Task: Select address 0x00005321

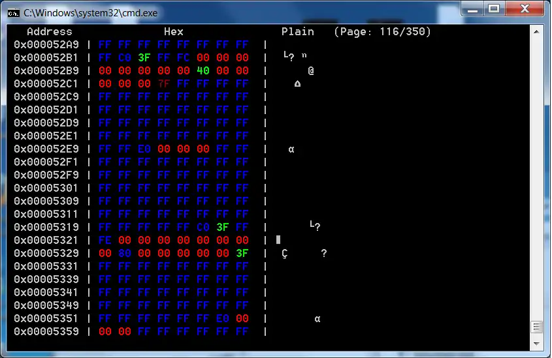Action: point(46,241)
